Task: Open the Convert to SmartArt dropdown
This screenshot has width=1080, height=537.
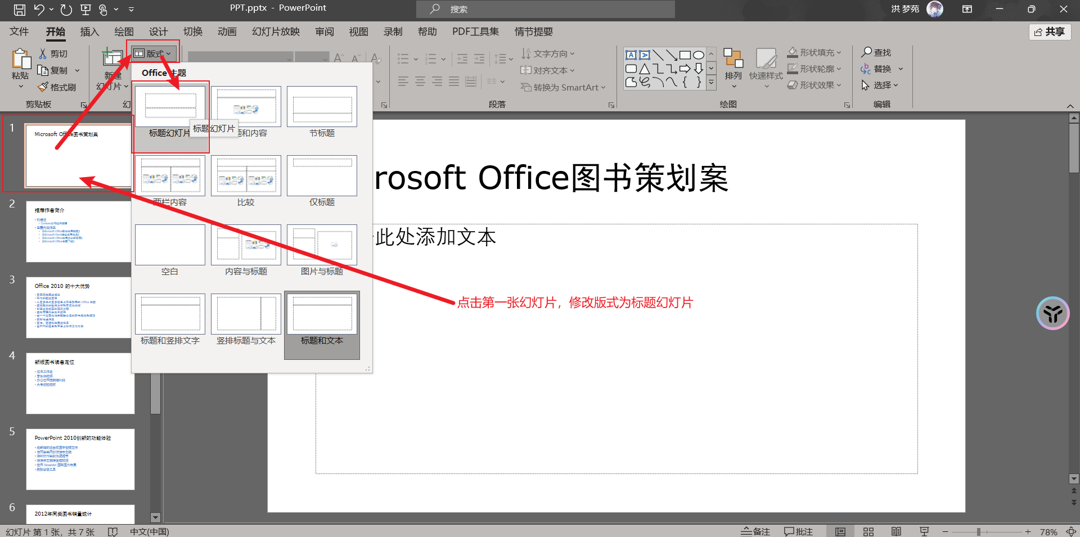Action: [562, 87]
